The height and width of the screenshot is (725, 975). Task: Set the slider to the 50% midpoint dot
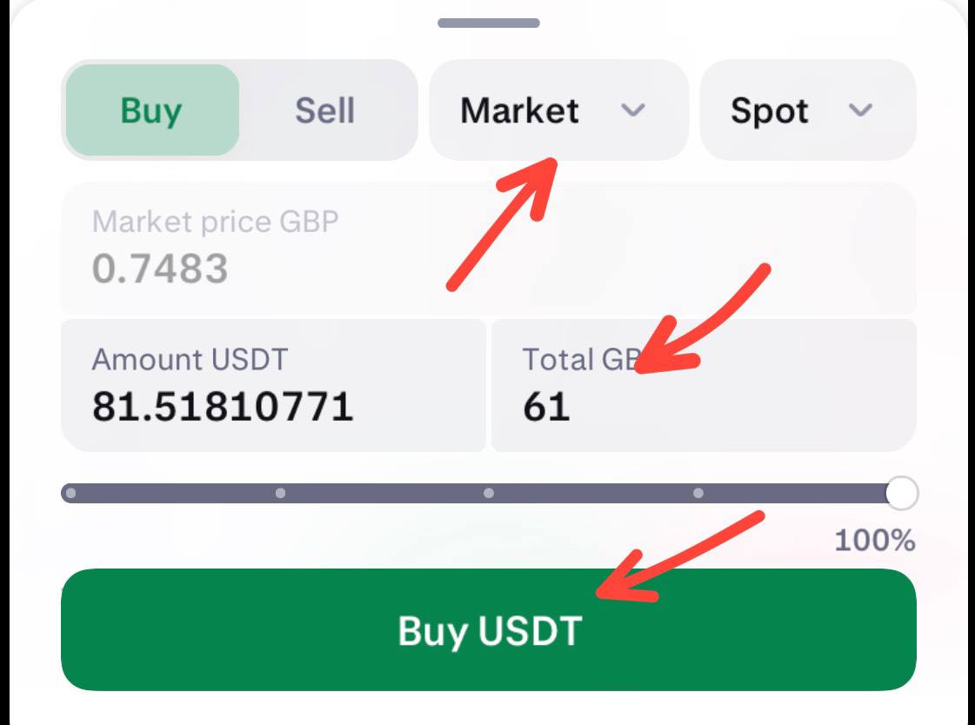[489, 493]
